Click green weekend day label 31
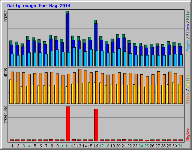The image size is (192, 150). pyautogui.click(x=180, y=146)
